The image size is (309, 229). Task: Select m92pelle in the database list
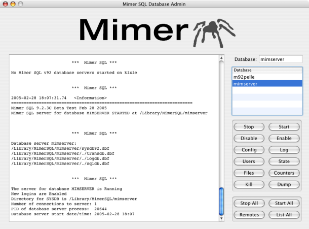tap(267, 77)
